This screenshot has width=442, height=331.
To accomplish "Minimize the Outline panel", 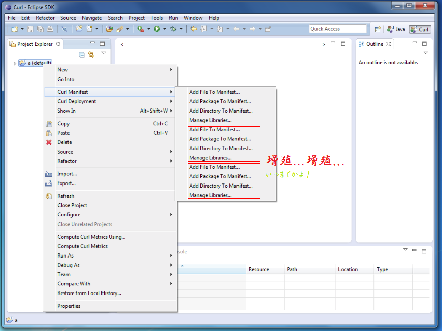I will click(415, 44).
